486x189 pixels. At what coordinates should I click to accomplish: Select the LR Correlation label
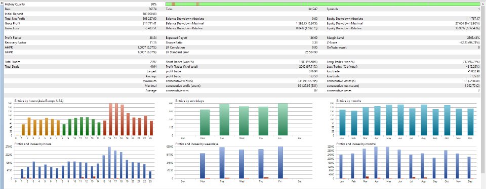pyautogui.click(x=175, y=48)
